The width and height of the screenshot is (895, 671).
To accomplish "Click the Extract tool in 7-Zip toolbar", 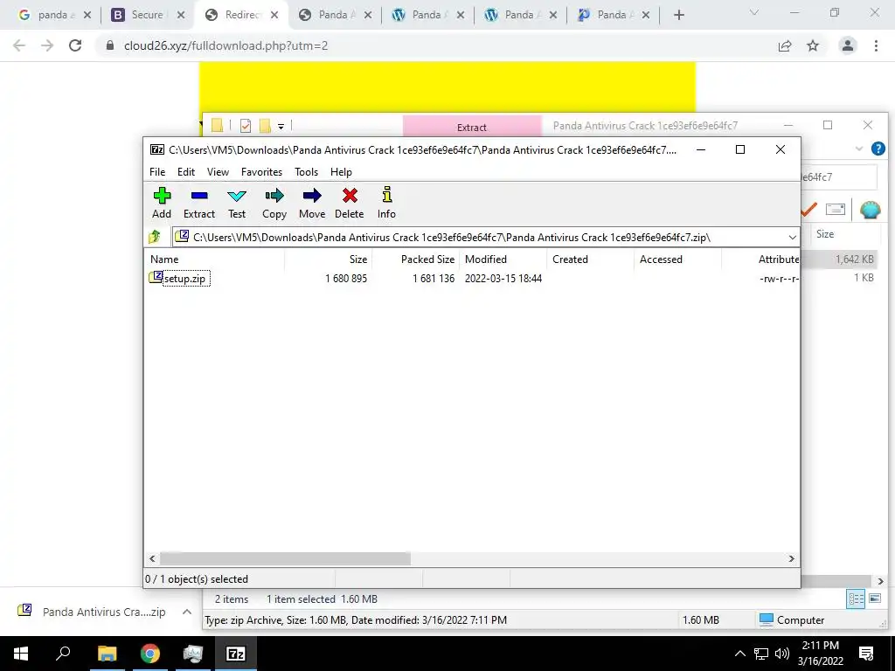I will 199,203.
